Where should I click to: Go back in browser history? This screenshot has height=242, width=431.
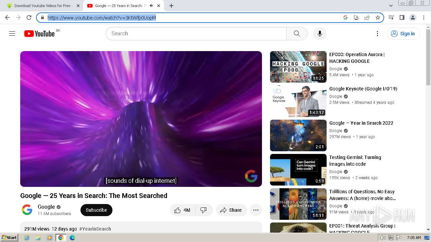7,17
